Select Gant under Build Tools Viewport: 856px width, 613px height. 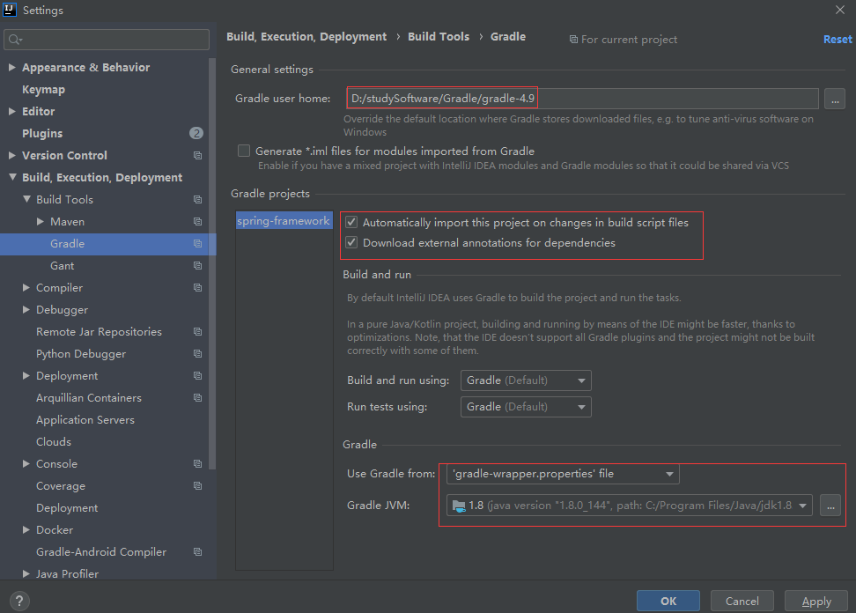point(63,266)
